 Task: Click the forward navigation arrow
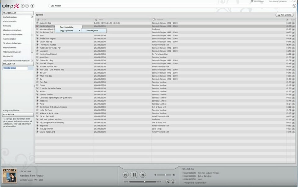click(x=27, y=6)
